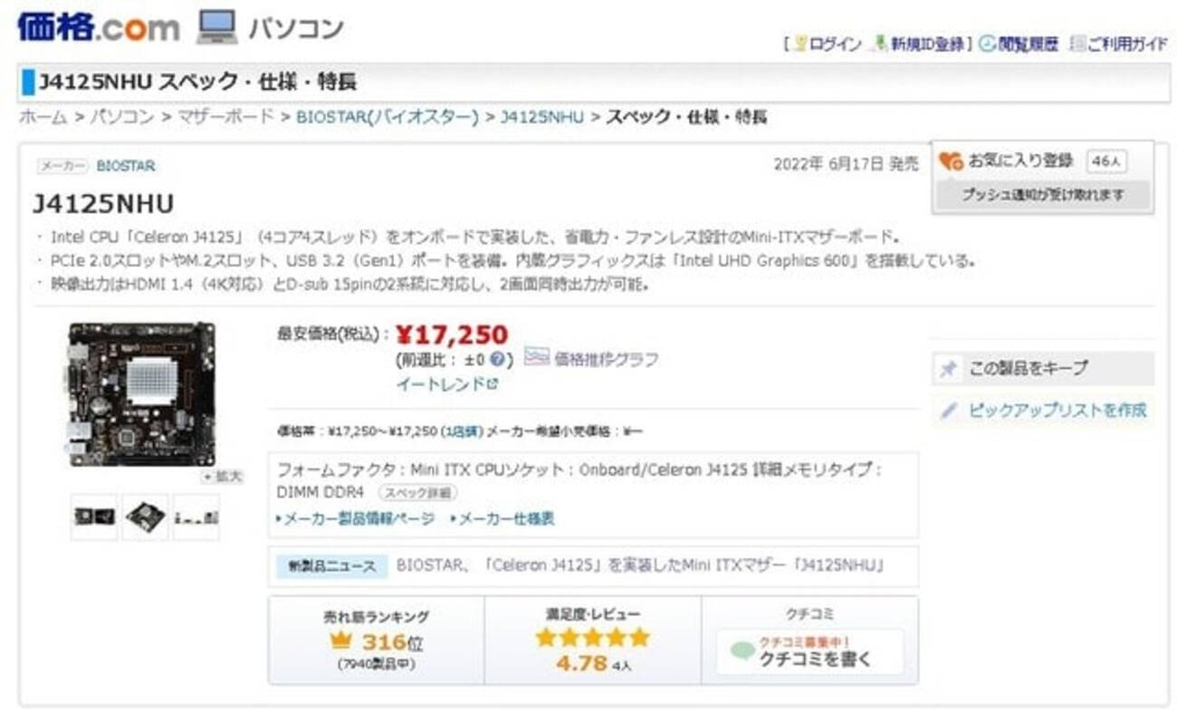
Task: Open the ログイン link
Action: [x=834, y=44]
